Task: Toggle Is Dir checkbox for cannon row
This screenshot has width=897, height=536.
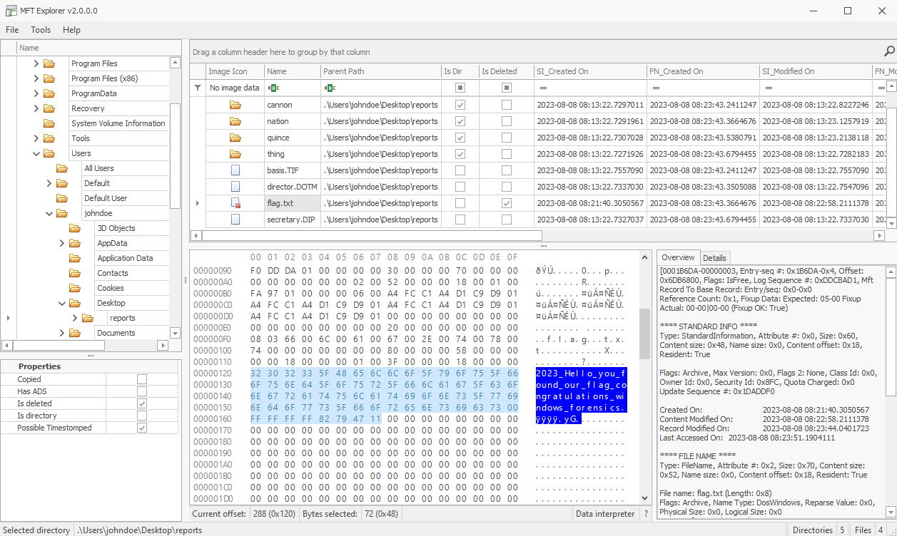Action: 460,105
